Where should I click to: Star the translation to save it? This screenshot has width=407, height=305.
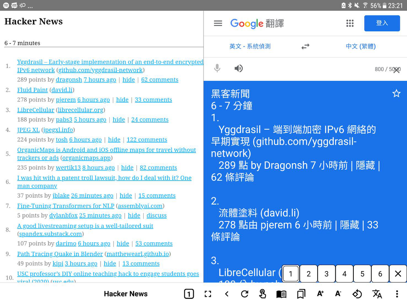[x=396, y=93]
